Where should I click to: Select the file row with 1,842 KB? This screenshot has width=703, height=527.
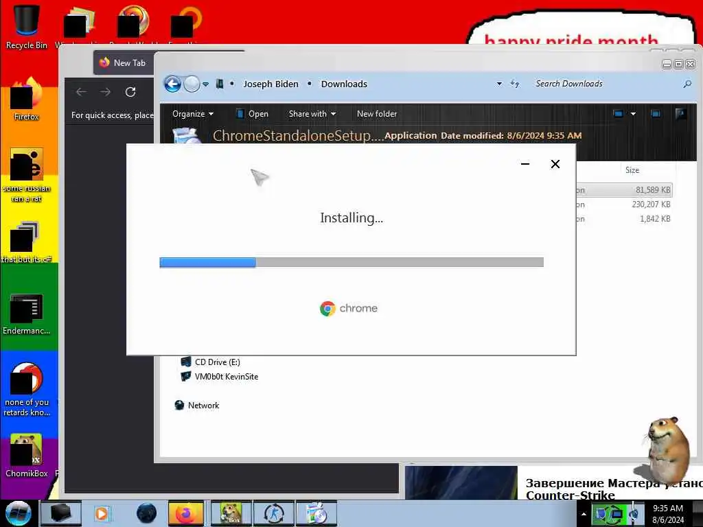click(x=624, y=219)
